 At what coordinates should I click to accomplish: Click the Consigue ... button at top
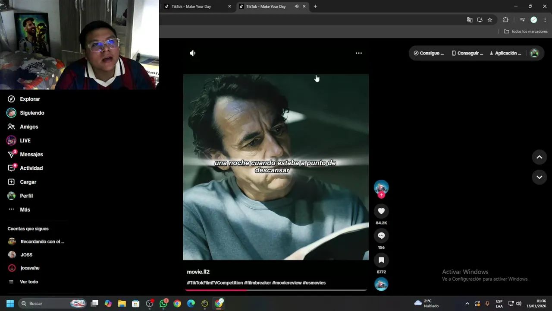tap(429, 53)
